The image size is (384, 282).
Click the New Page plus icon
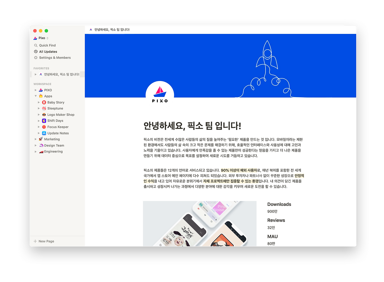[x=35, y=241]
